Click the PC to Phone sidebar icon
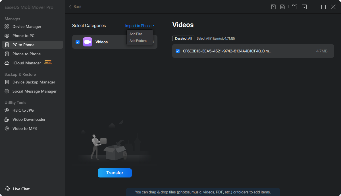 (x=7, y=45)
